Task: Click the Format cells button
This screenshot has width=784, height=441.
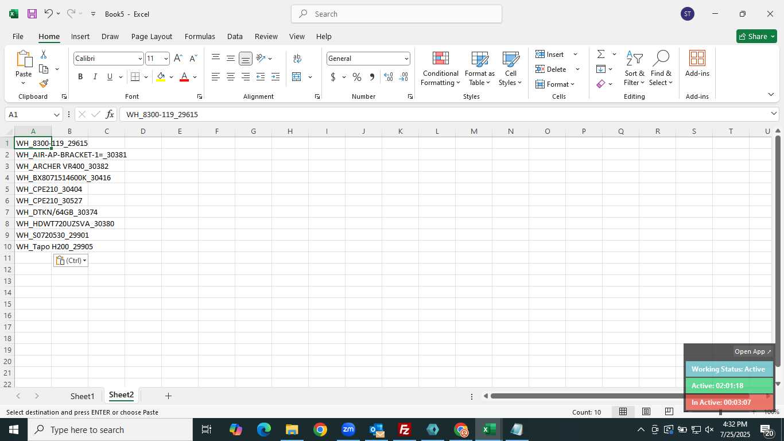Action: [x=555, y=84]
